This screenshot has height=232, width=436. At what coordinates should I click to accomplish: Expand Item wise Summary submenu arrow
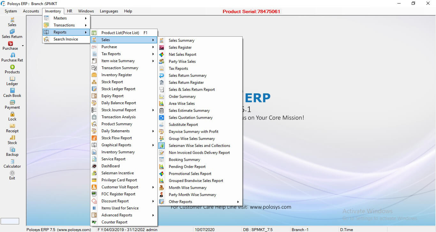(x=153, y=61)
